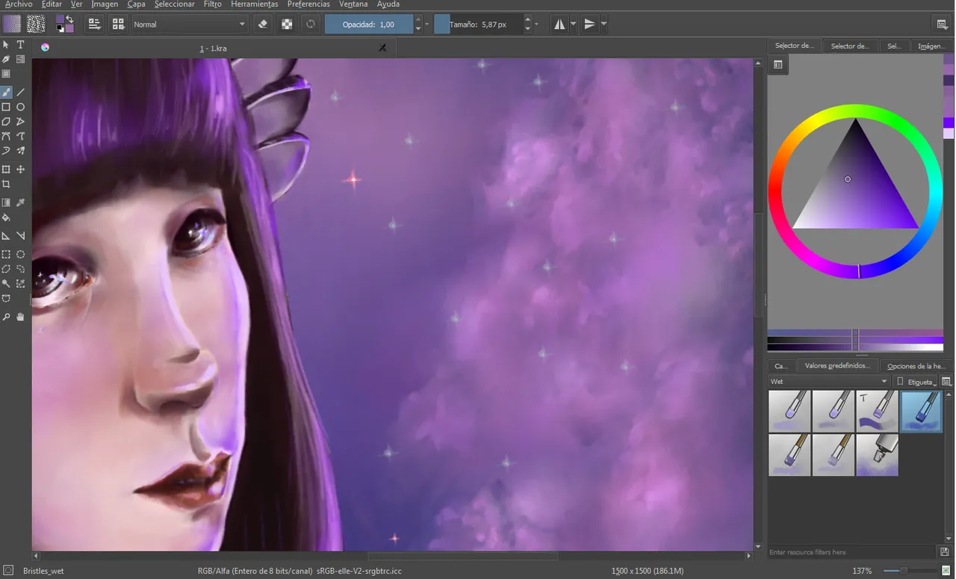Open the brush presets chooser
The height and width of the screenshot is (579, 956).
click(118, 24)
